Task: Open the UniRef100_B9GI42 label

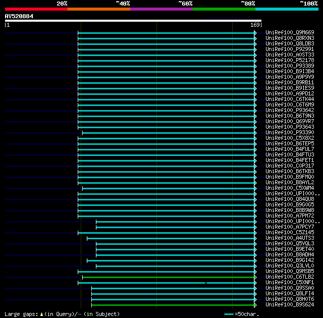Action: coord(290,260)
